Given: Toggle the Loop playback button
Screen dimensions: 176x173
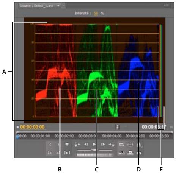Looking at the screenshot, I should [x=122, y=144].
